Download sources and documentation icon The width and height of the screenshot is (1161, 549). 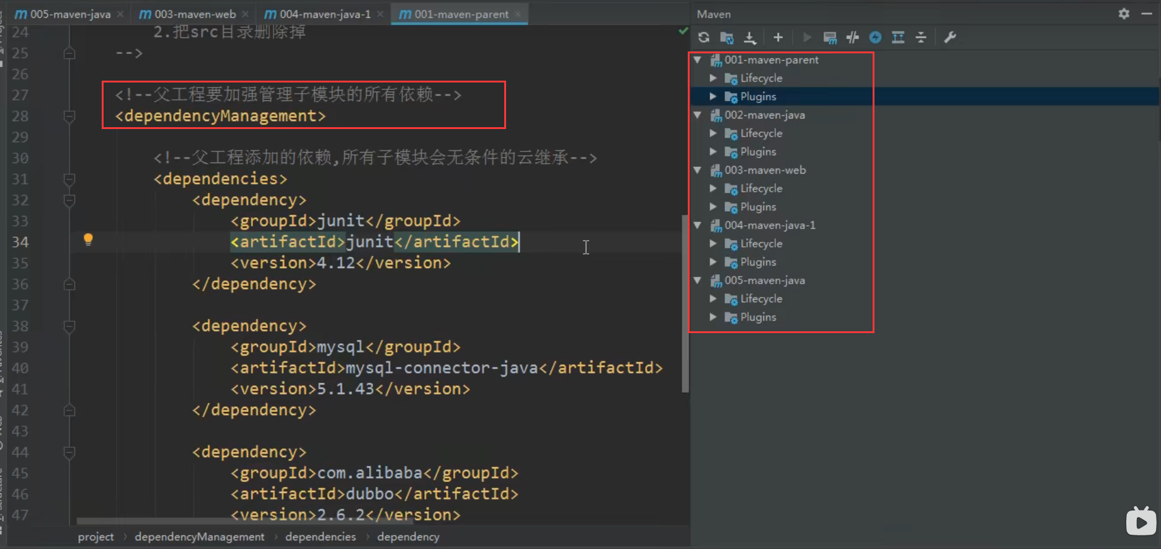750,37
